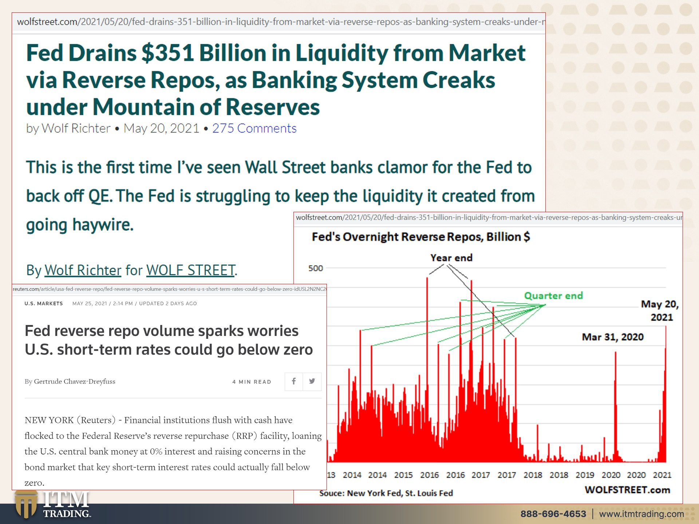Click the U.S. MARKETS section label

44,303
